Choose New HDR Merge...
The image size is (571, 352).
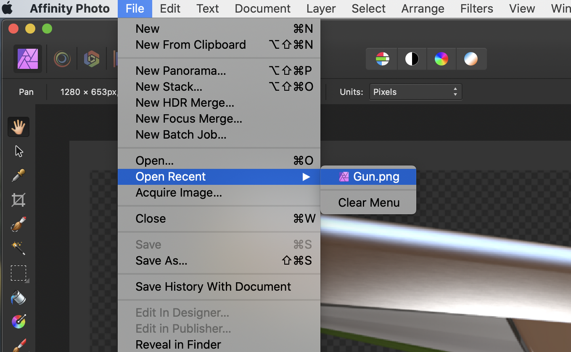(x=219, y=102)
